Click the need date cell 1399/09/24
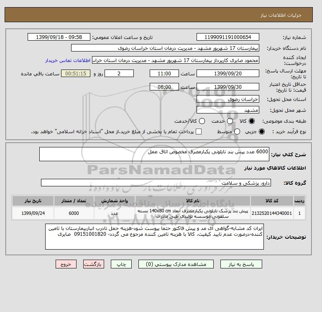This screenshot has height=312, width=322. pos(33,213)
